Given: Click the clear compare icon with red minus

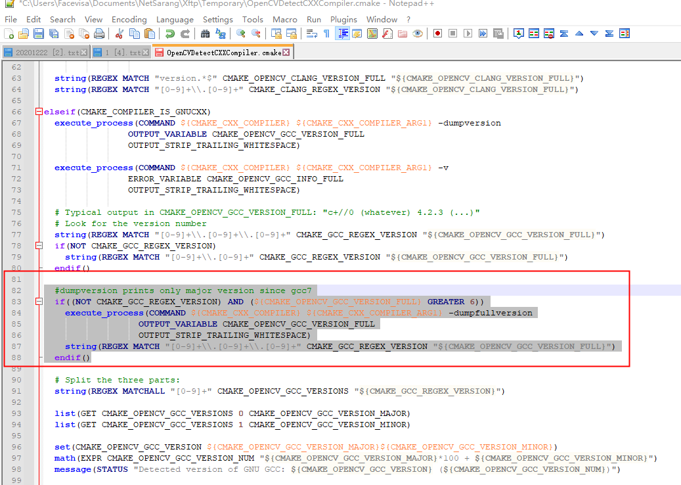Looking at the screenshot, I should point(549,34).
